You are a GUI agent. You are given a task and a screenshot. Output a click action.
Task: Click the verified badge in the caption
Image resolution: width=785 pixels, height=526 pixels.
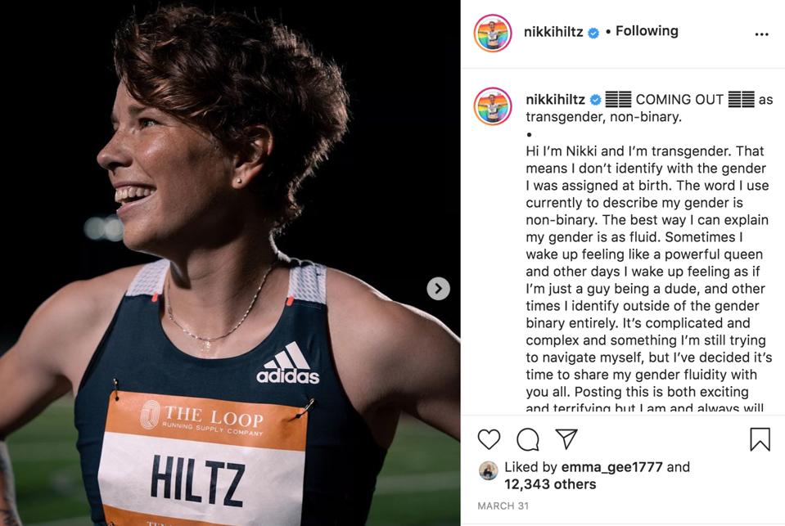click(595, 100)
